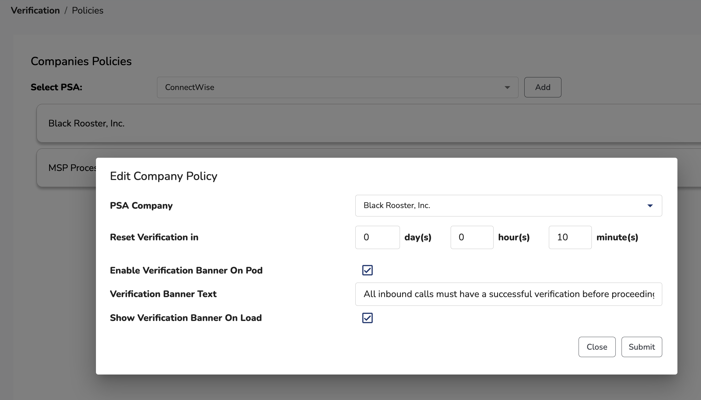This screenshot has height=400, width=701.
Task: Click the Select PSA dropdown caret
Action: point(507,87)
